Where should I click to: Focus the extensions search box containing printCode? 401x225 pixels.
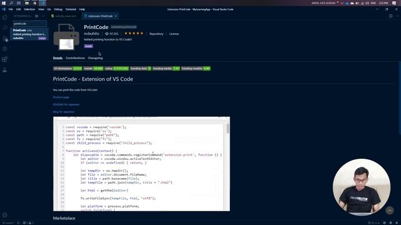(x=30, y=24)
